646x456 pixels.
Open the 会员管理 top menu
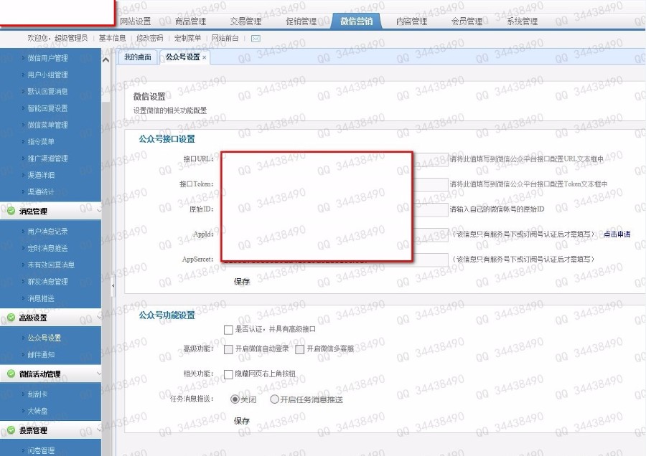[x=467, y=21]
